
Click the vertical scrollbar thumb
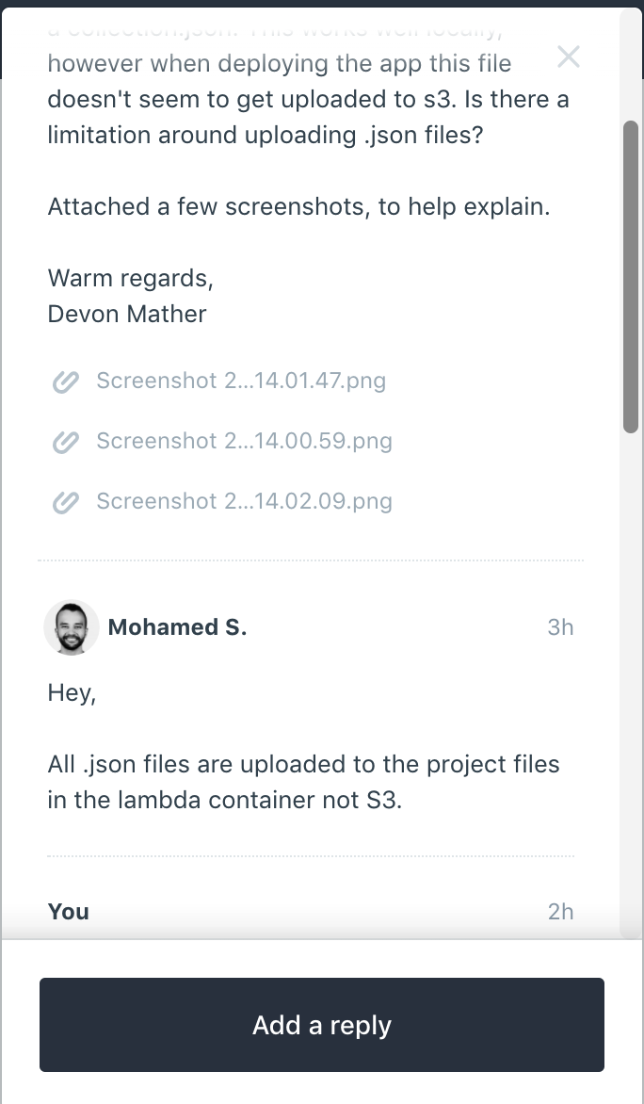(x=631, y=277)
